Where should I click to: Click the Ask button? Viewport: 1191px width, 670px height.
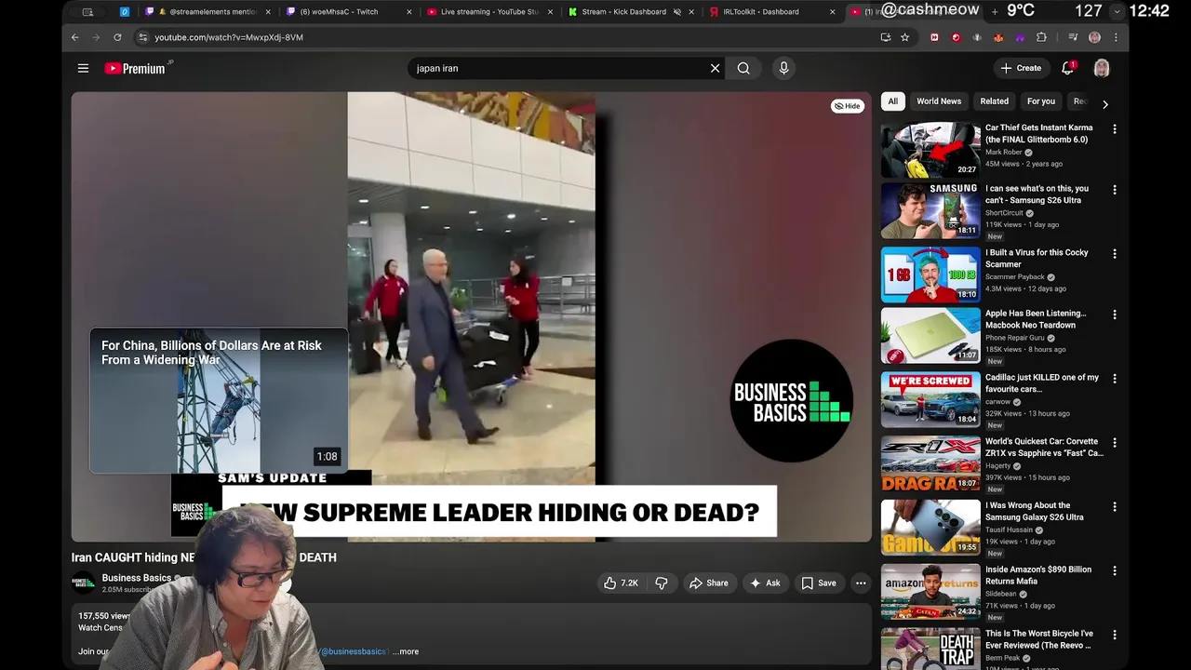(765, 583)
